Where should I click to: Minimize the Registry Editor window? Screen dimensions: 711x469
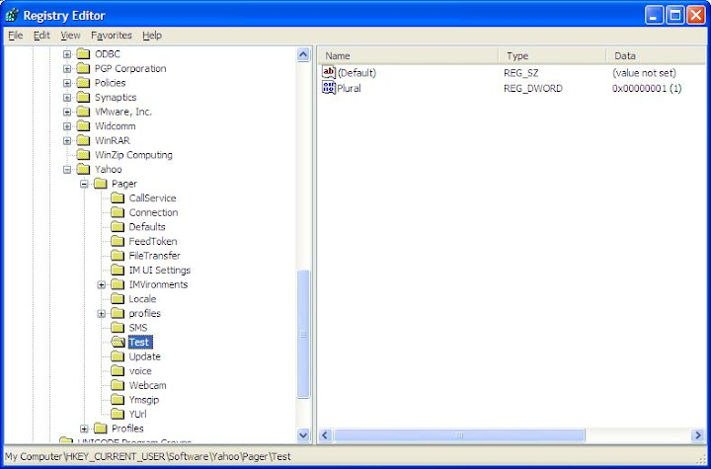click(x=654, y=16)
